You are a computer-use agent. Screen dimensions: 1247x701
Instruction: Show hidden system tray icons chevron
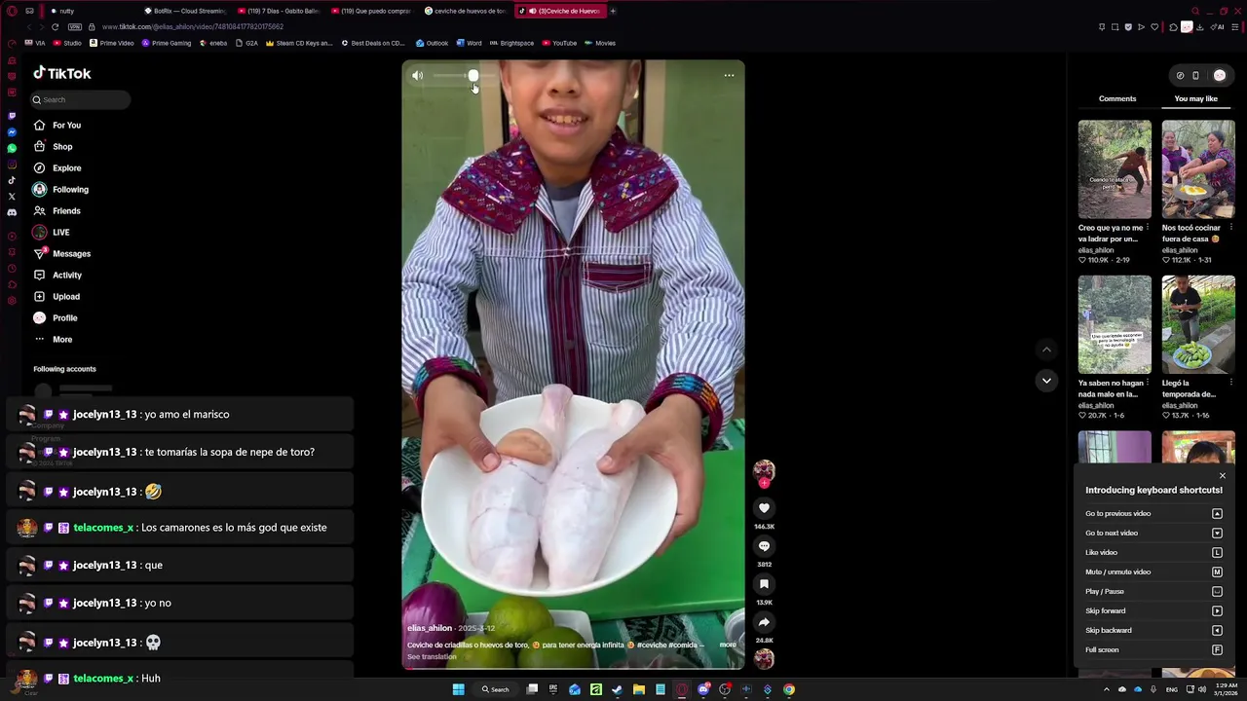(1106, 689)
